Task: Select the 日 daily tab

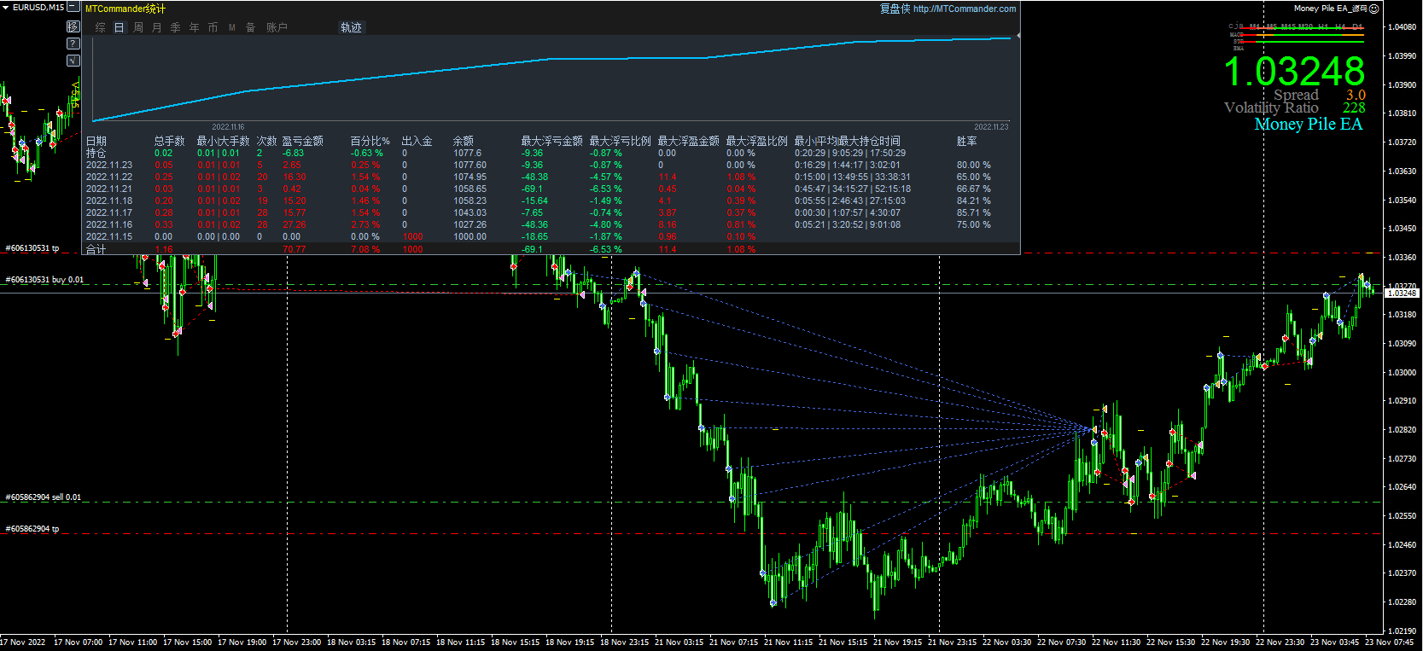Action: pyautogui.click(x=120, y=27)
